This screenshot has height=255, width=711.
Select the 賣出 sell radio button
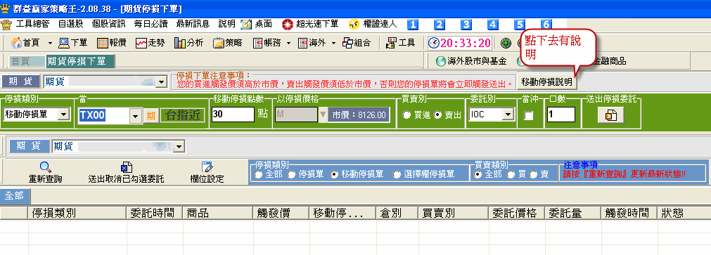(x=437, y=115)
